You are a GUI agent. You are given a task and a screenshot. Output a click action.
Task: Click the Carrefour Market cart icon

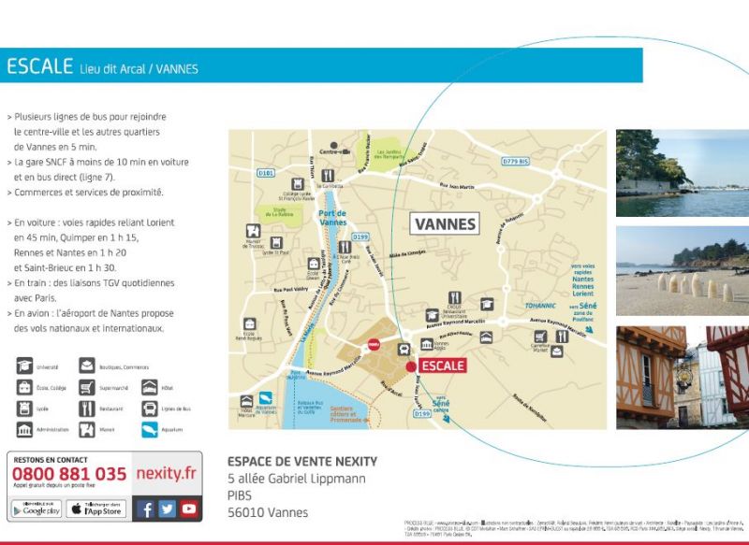pyautogui.click(x=540, y=337)
